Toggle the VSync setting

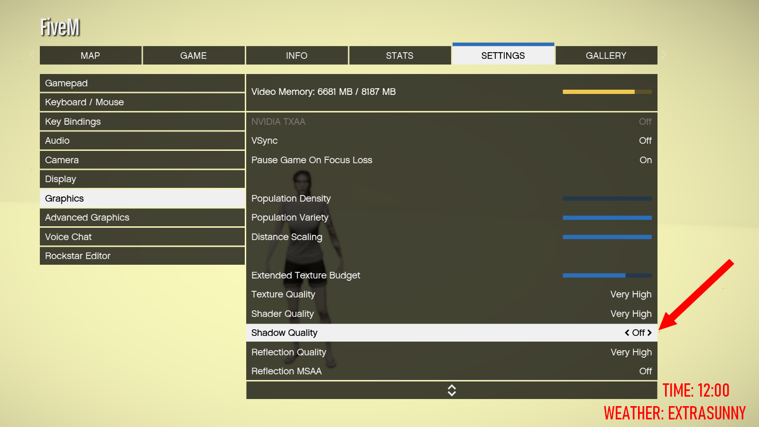(x=452, y=141)
